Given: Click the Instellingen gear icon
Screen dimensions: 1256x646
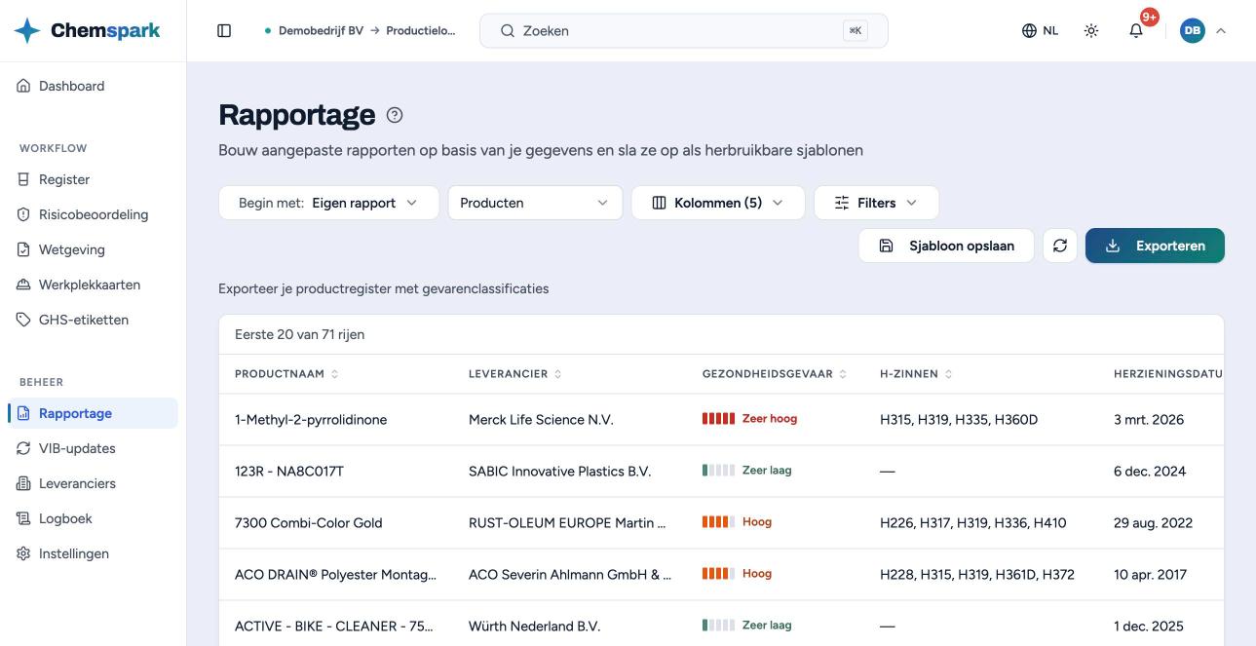Looking at the screenshot, I should point(24,553).
